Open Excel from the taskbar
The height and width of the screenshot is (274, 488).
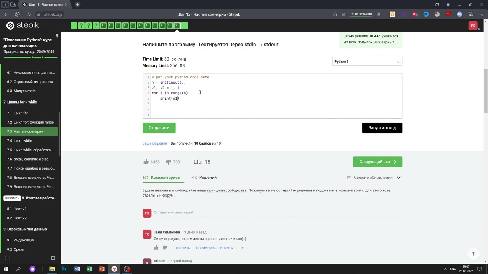(x=89, y=269)
